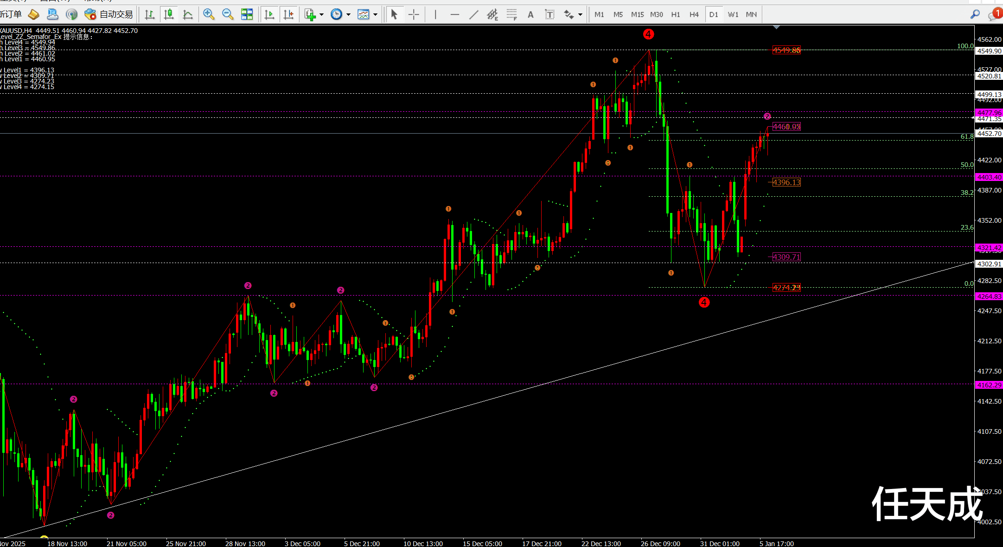This screenshot has width=1003, height=547.
Task: Click the magenta 4477.96 price level label
Action: [989, 113]
